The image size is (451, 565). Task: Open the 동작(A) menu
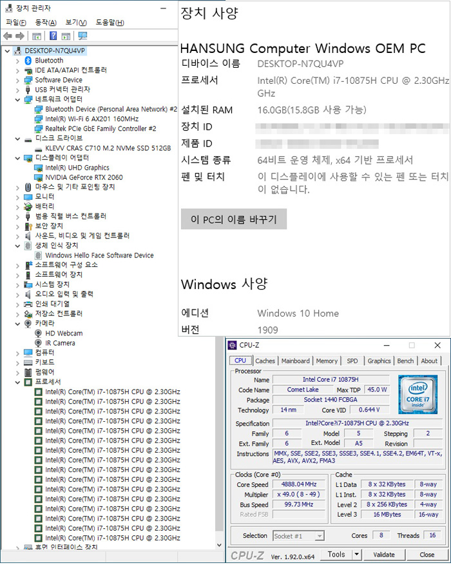coord(46,23)
